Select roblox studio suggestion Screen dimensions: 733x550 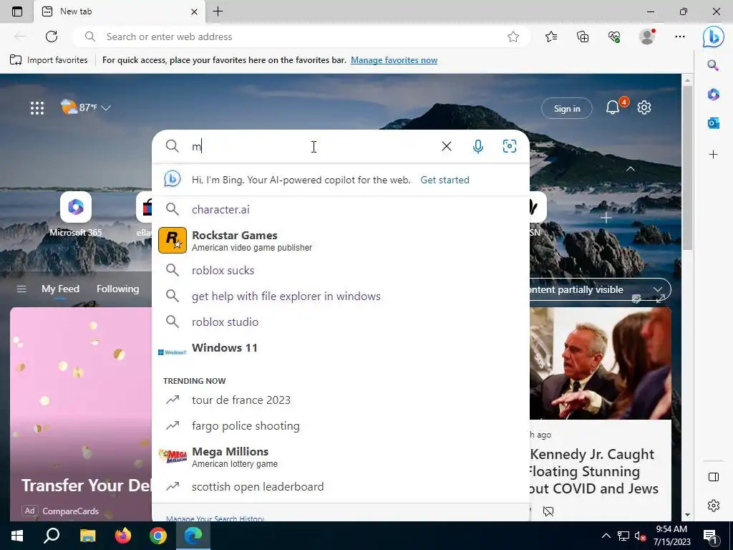(x=341, y=322)
